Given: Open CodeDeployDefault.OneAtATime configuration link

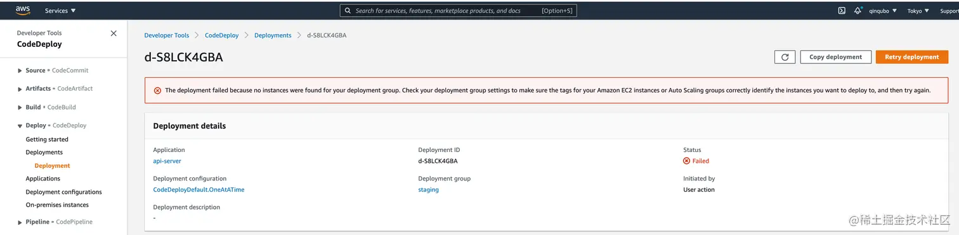Looking at the screenshot, I should coord(199,189).
